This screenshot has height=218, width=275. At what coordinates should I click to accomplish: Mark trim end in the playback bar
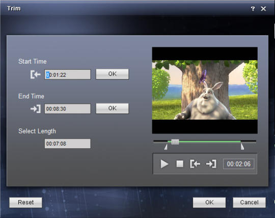(x=211, y=164)
